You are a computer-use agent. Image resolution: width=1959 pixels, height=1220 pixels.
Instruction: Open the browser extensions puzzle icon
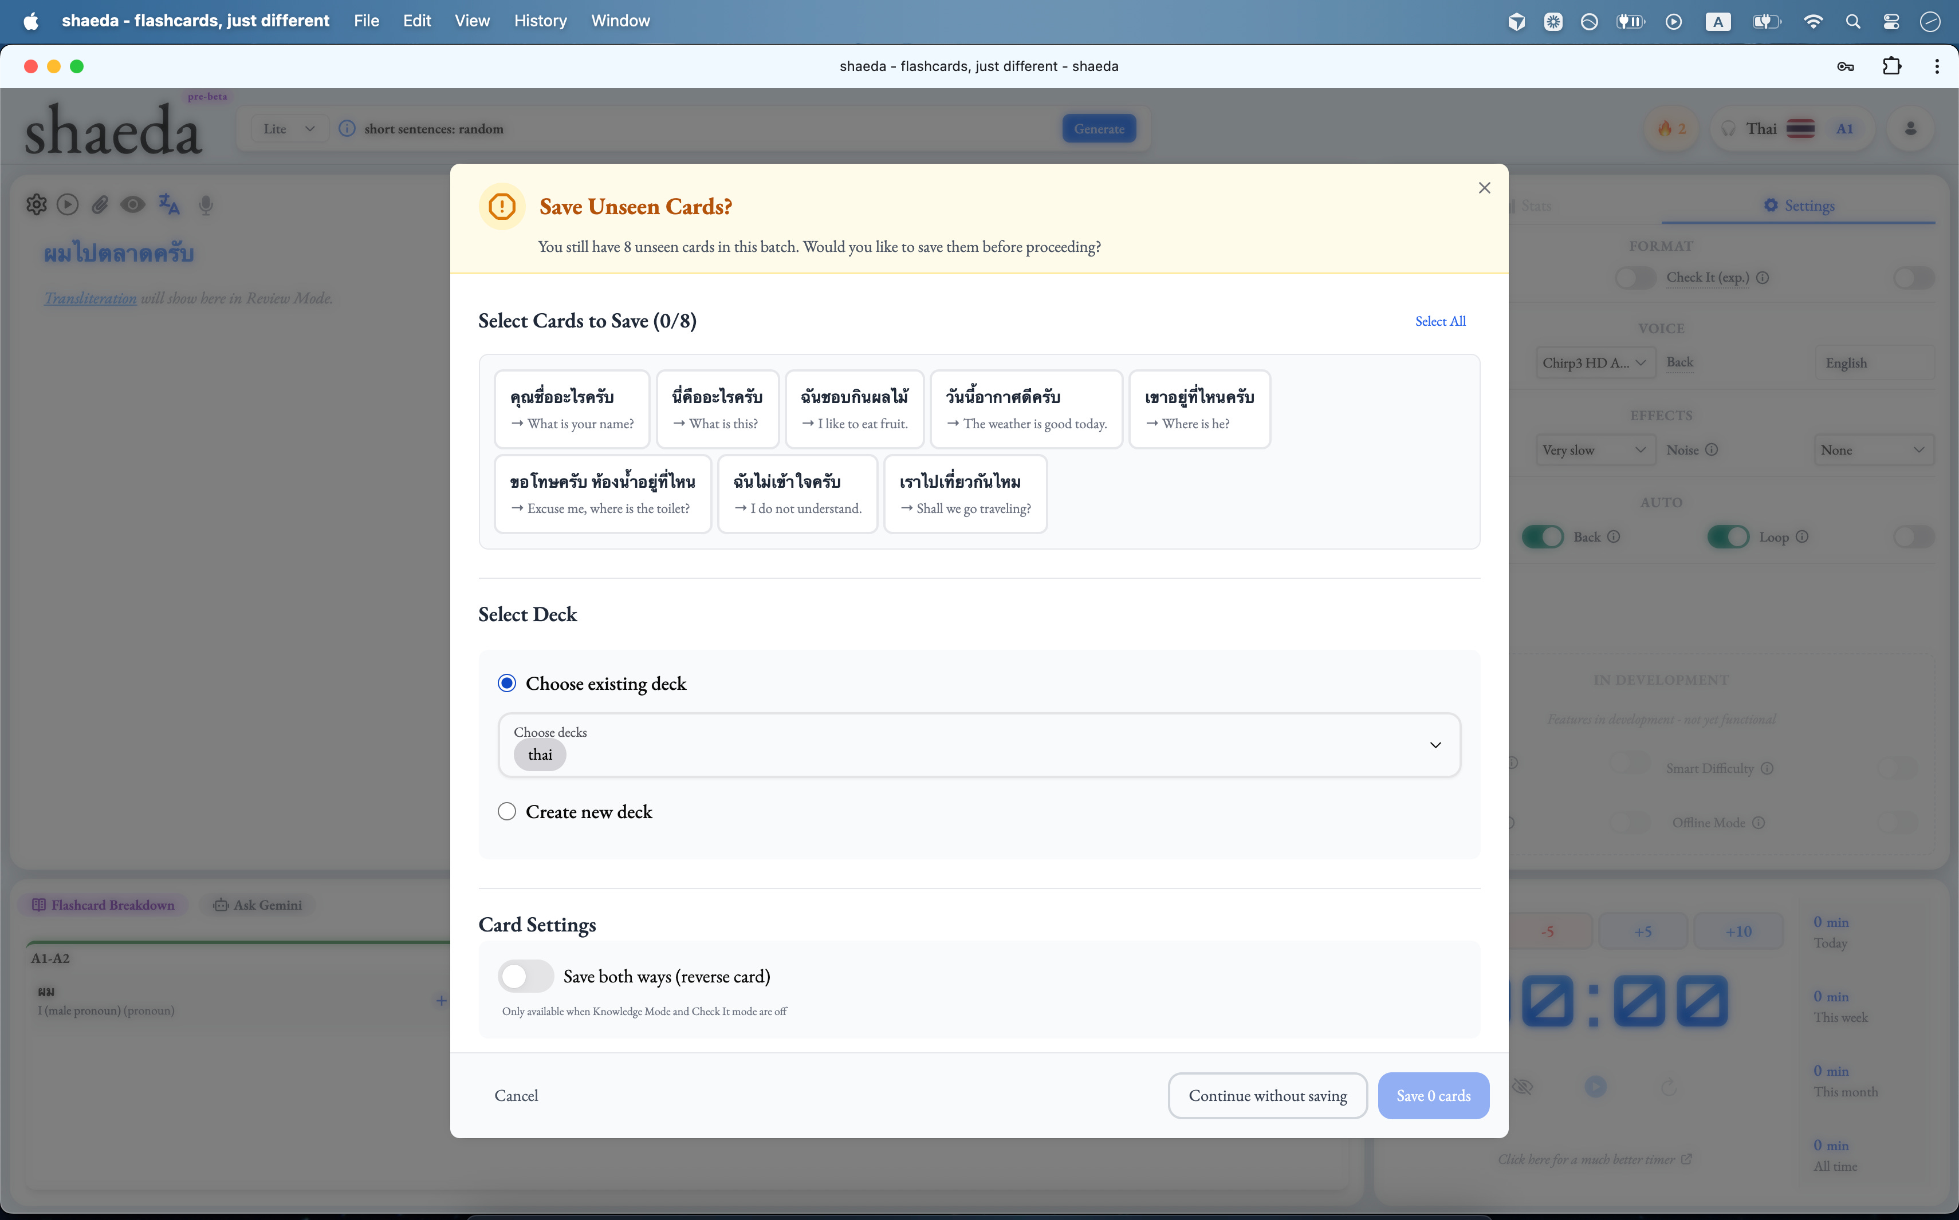coord(1891,66)
